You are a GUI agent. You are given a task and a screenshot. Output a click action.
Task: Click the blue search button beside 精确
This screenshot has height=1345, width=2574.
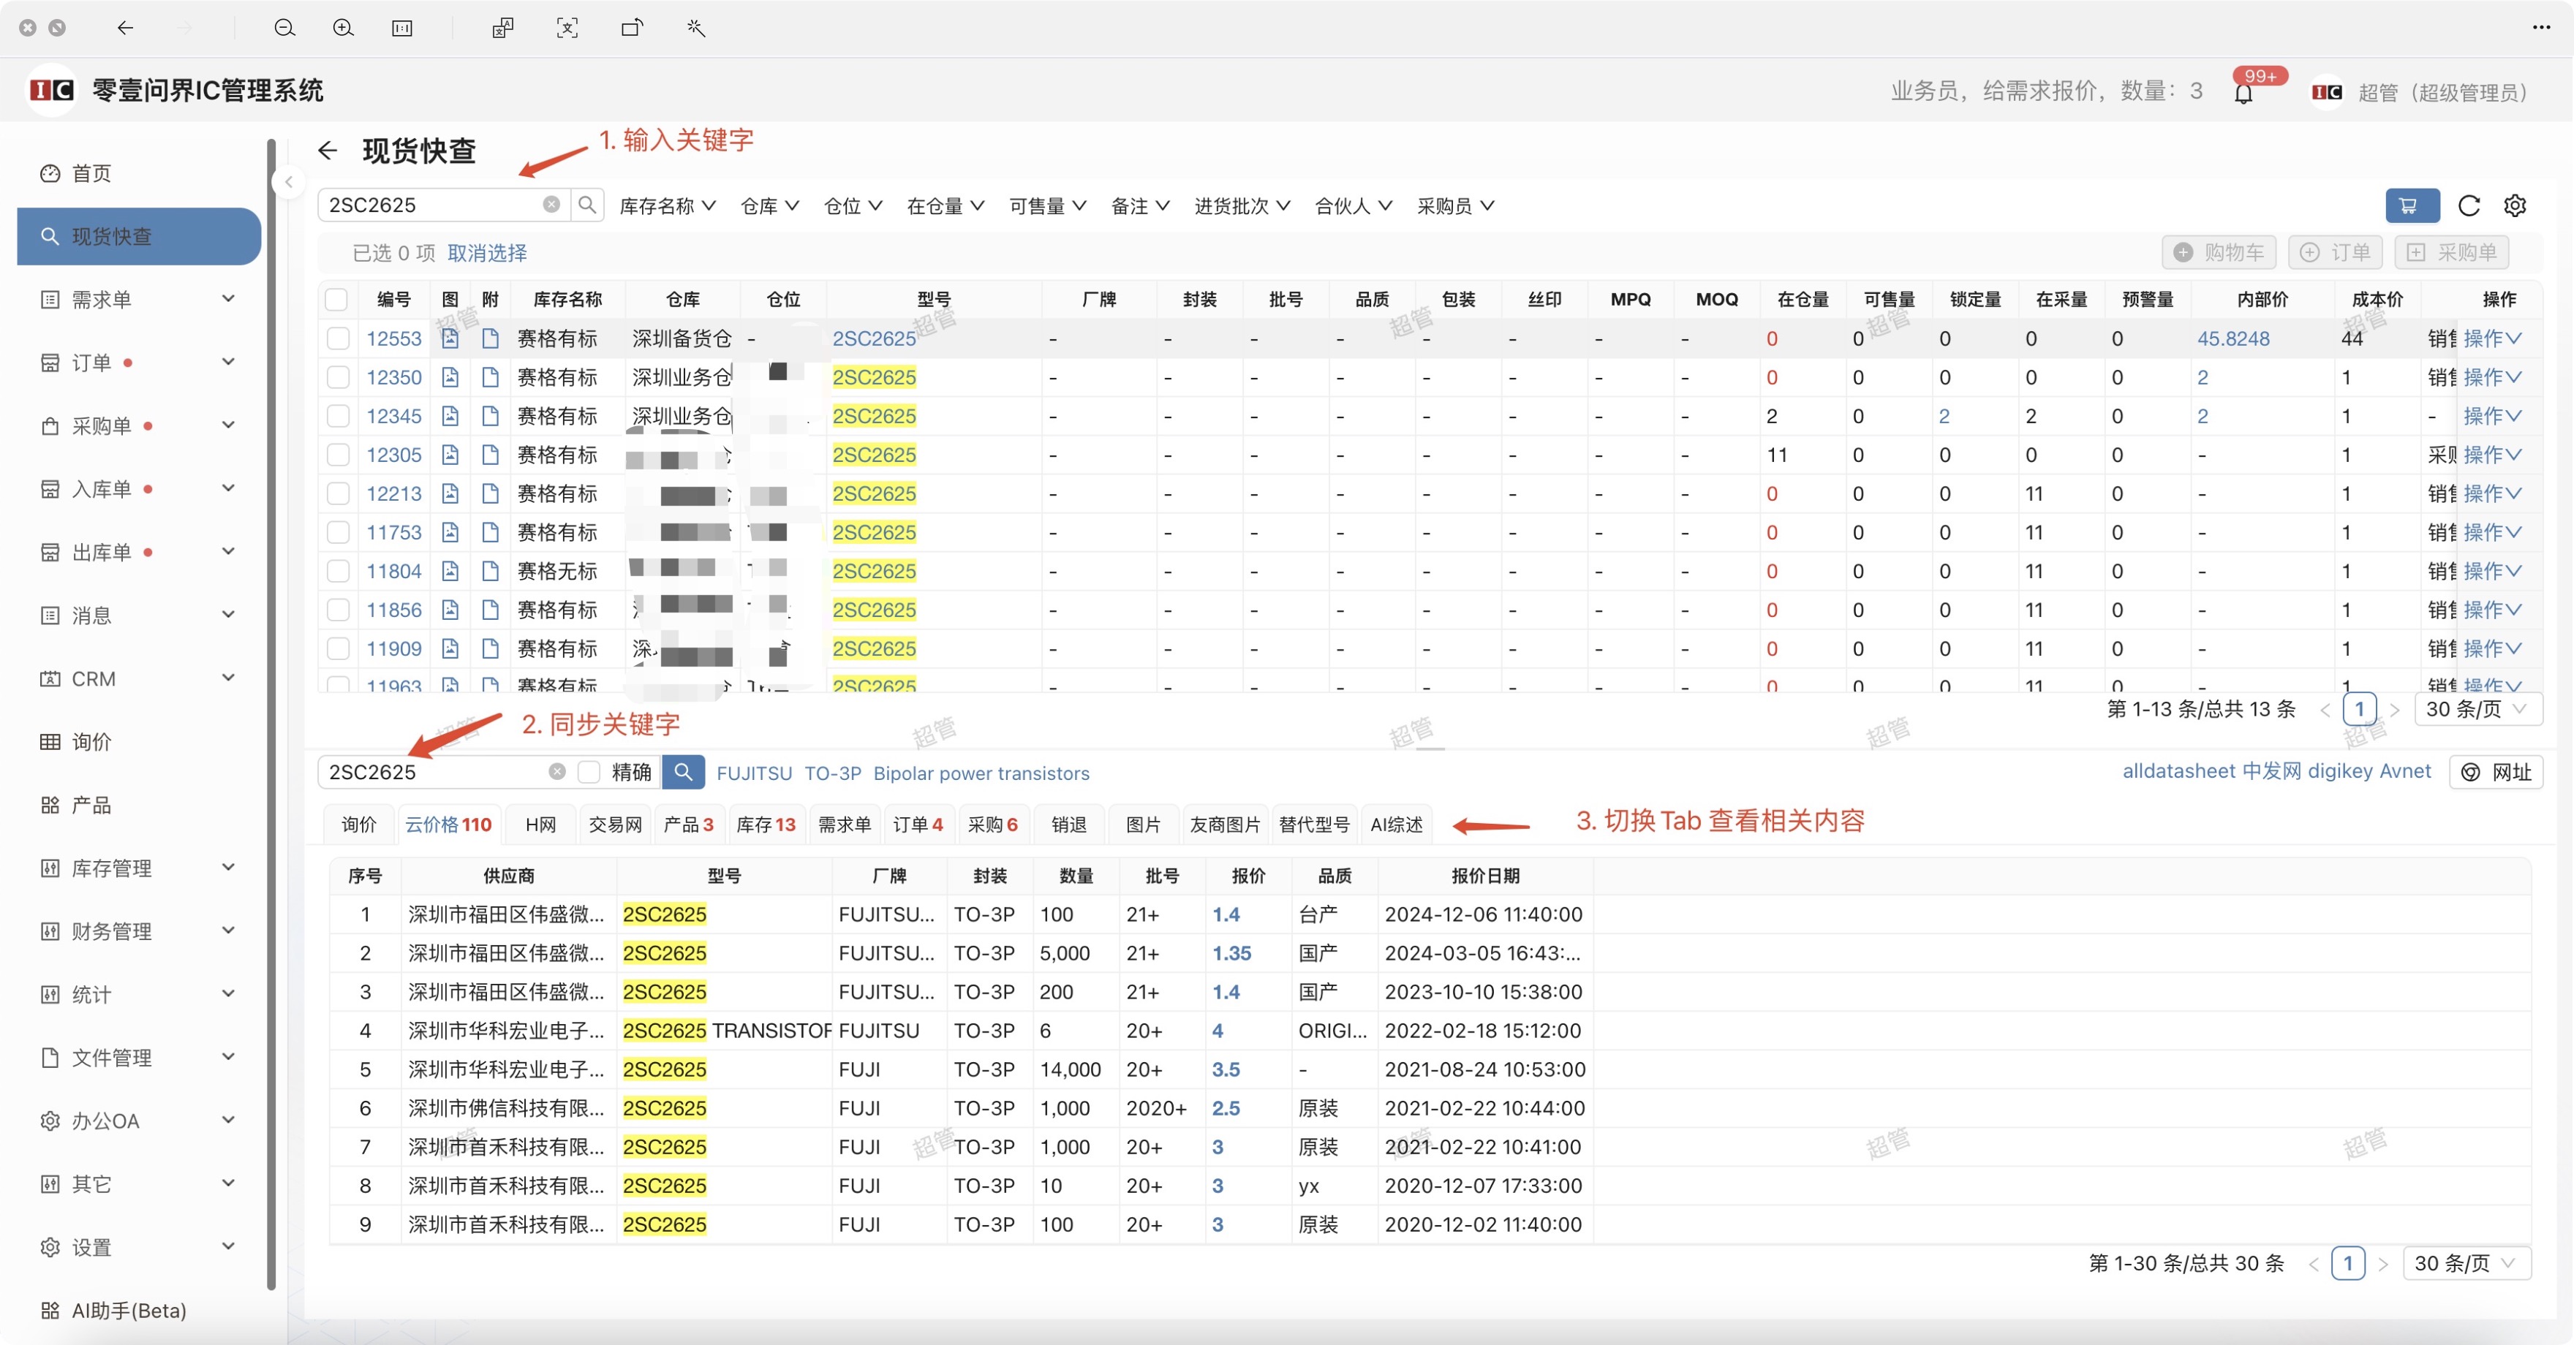pos(684,772)
